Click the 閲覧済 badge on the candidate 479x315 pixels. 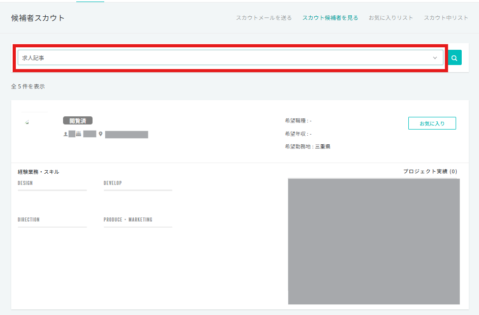(78, 121)
